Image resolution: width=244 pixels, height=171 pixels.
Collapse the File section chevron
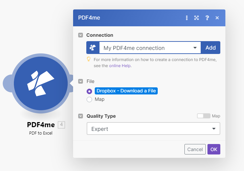coord(81,81)
